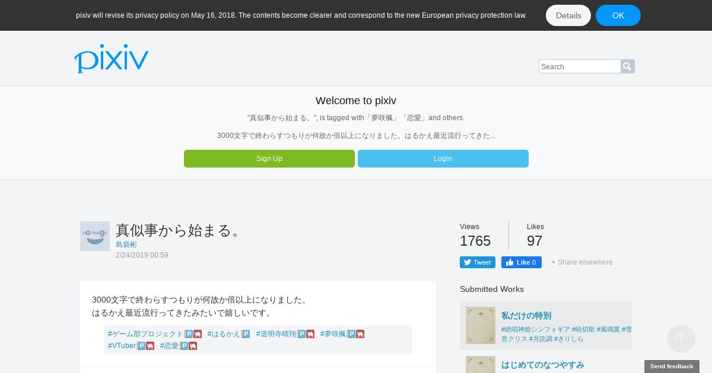Click the title 真似事から始まる。
712x373 pixels.
pyautogui.click(x=180, y=230)
